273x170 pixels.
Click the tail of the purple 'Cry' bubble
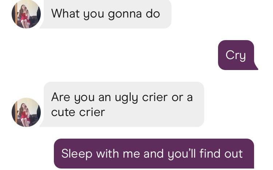[256, 67]
